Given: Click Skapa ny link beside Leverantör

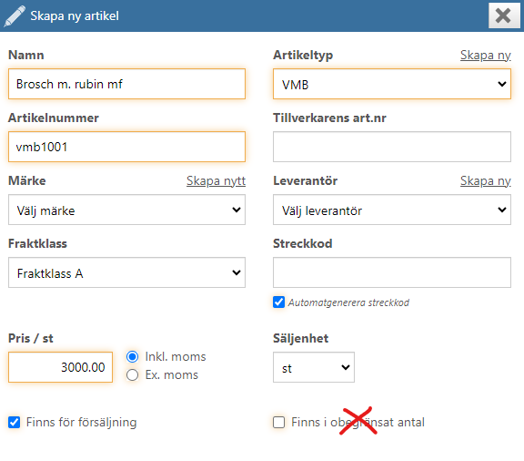Looking at the screenshot, I should point(485,180).
